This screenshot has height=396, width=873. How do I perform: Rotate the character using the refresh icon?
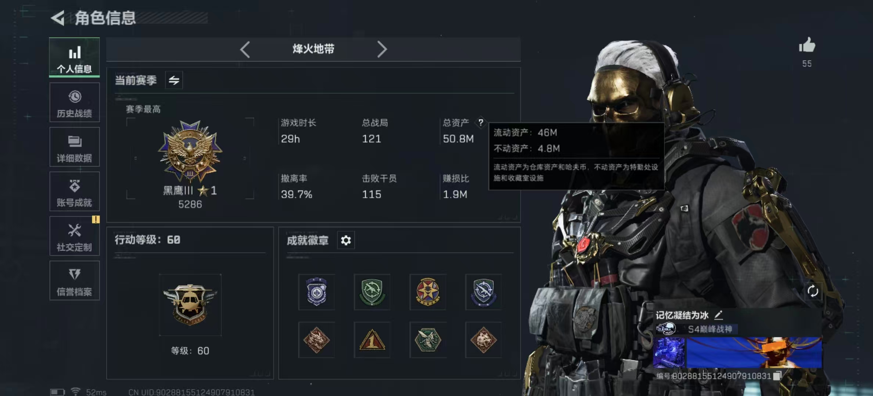[813, 291]
